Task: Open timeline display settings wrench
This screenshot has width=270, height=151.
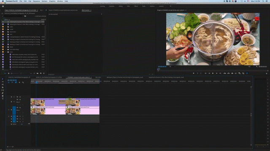Action: [x=23, y=82]
